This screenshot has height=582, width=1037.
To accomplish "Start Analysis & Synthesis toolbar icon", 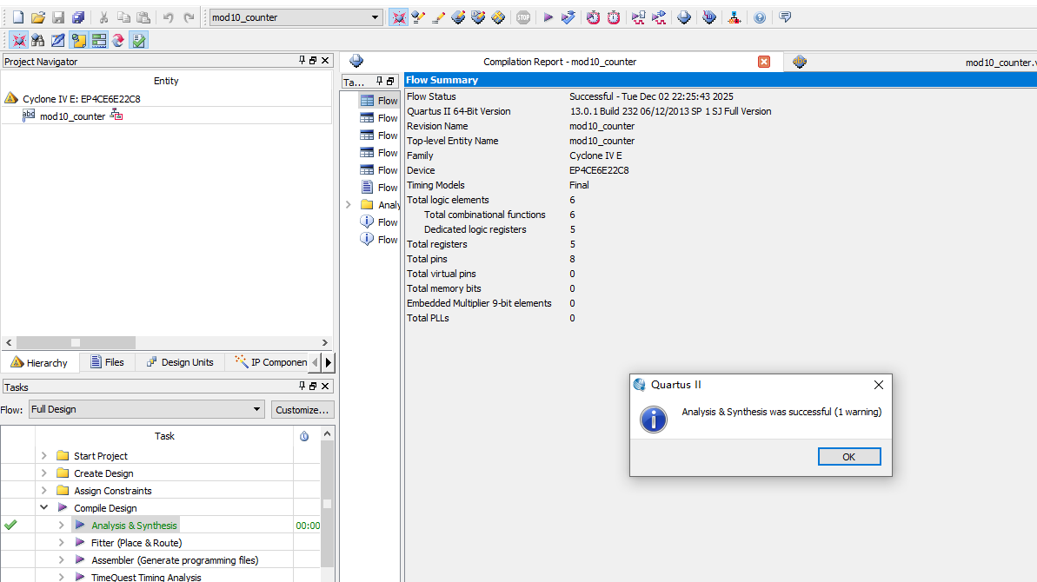I will 568,17.
